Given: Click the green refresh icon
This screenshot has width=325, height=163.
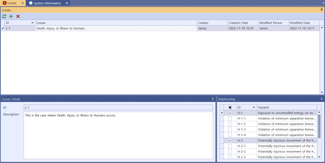Looking at the screenshot, I should [x=4, y=17].
